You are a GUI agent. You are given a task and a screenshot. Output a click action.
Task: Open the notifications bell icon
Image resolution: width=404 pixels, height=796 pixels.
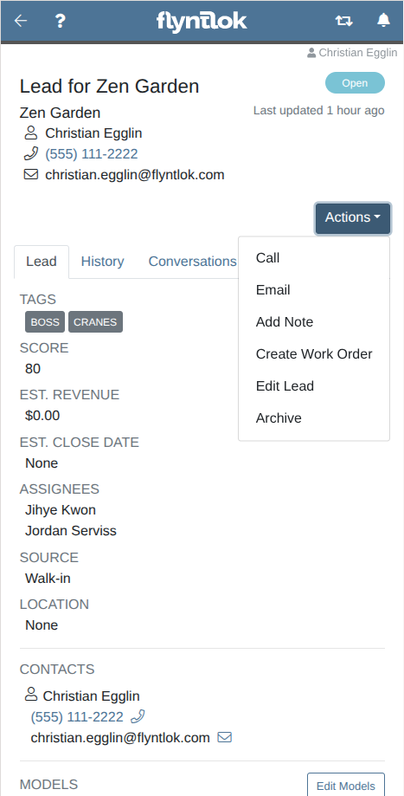coord(384,20)
